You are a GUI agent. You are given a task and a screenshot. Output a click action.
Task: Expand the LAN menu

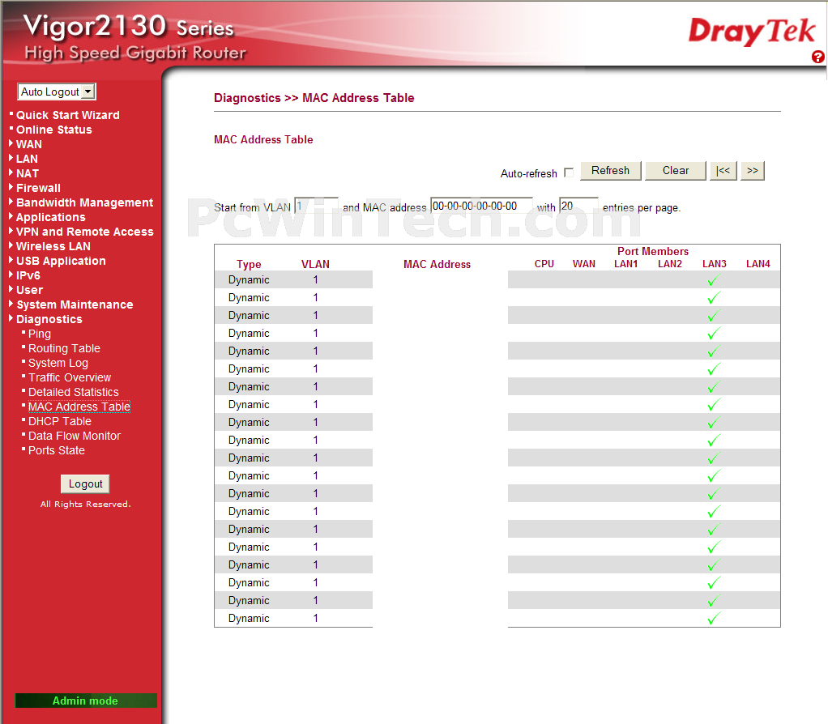click(x=27, y=159)
